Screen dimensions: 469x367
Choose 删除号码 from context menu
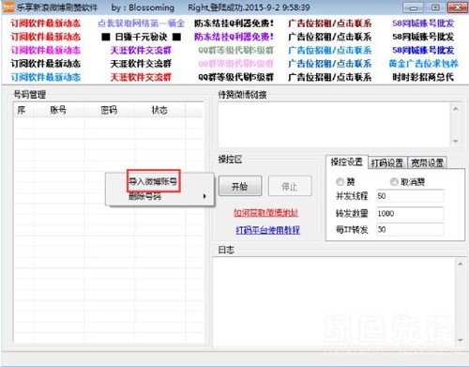144,196
